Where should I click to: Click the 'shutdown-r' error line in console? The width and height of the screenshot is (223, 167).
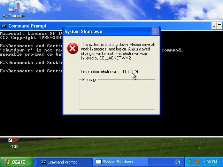[x=31, y=50]
